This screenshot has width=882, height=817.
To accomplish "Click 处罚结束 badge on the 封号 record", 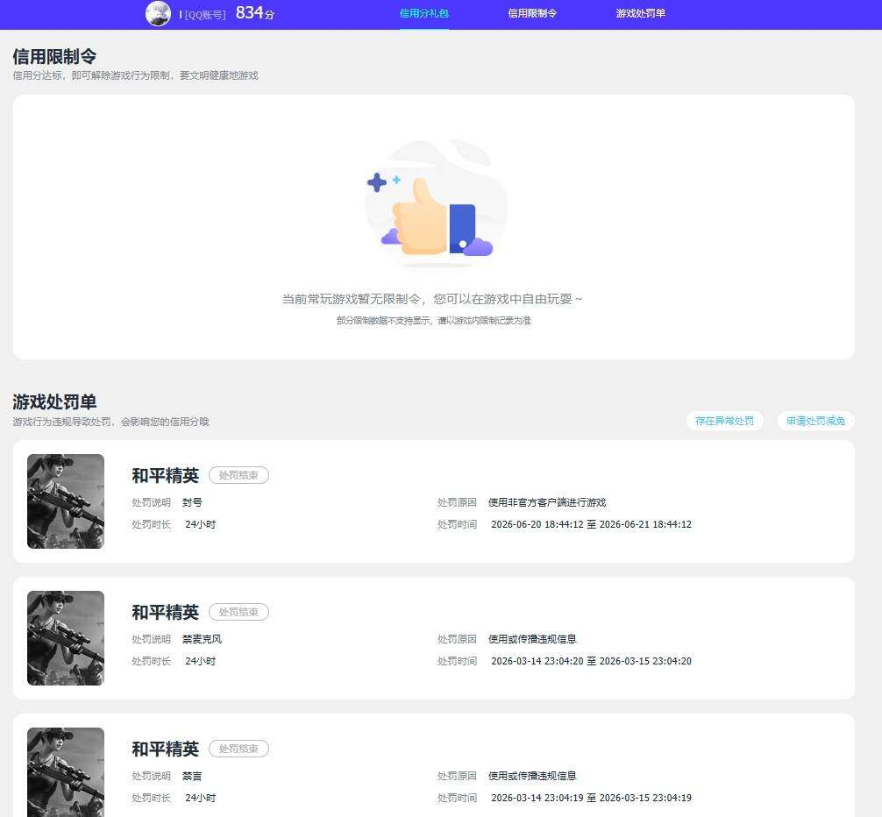I will point(238,475).
